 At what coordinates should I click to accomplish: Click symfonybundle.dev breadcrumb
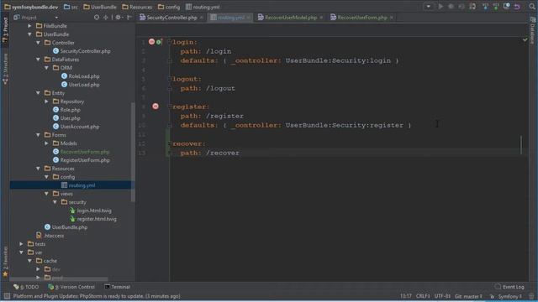tap(31, 7)
